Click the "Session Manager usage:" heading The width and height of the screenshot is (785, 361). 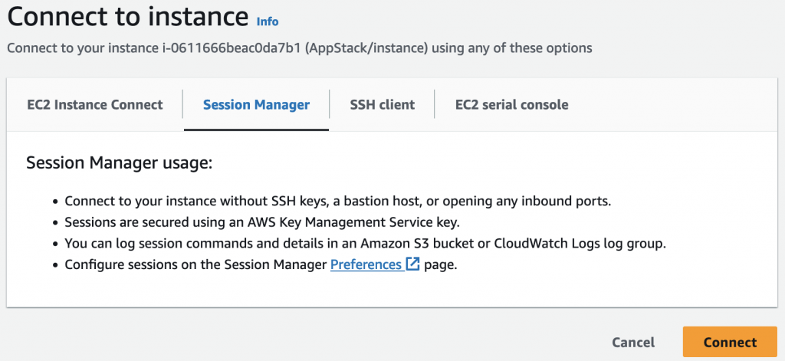click(118, 162)
